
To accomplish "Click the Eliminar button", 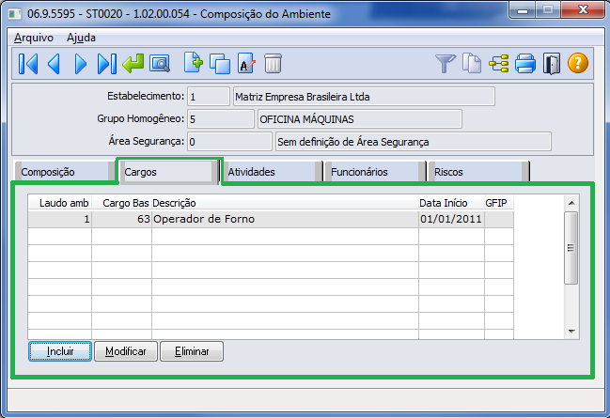I will tap(192, 351).
